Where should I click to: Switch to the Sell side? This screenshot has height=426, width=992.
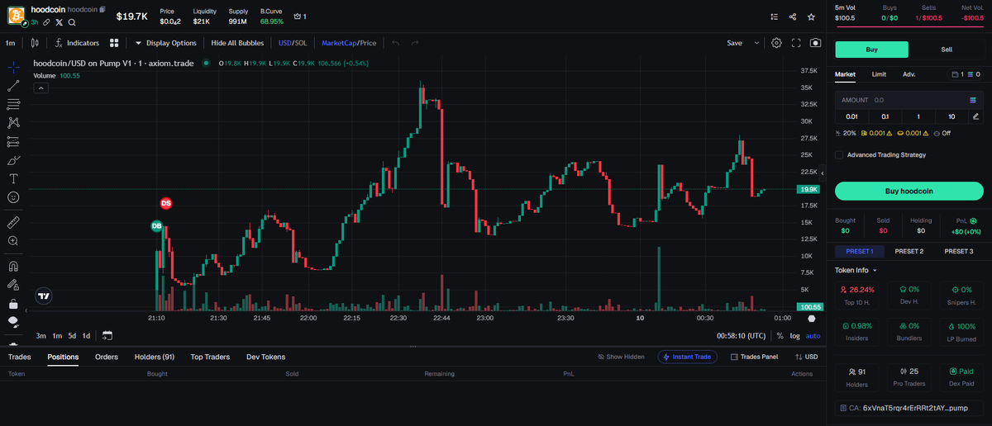947,50
